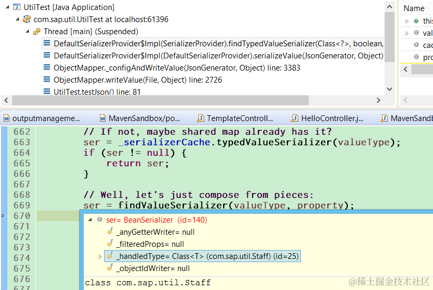433x290 pixels.
Task: Switch to the MavenSandb... editor tab
Action: [407, 118]
